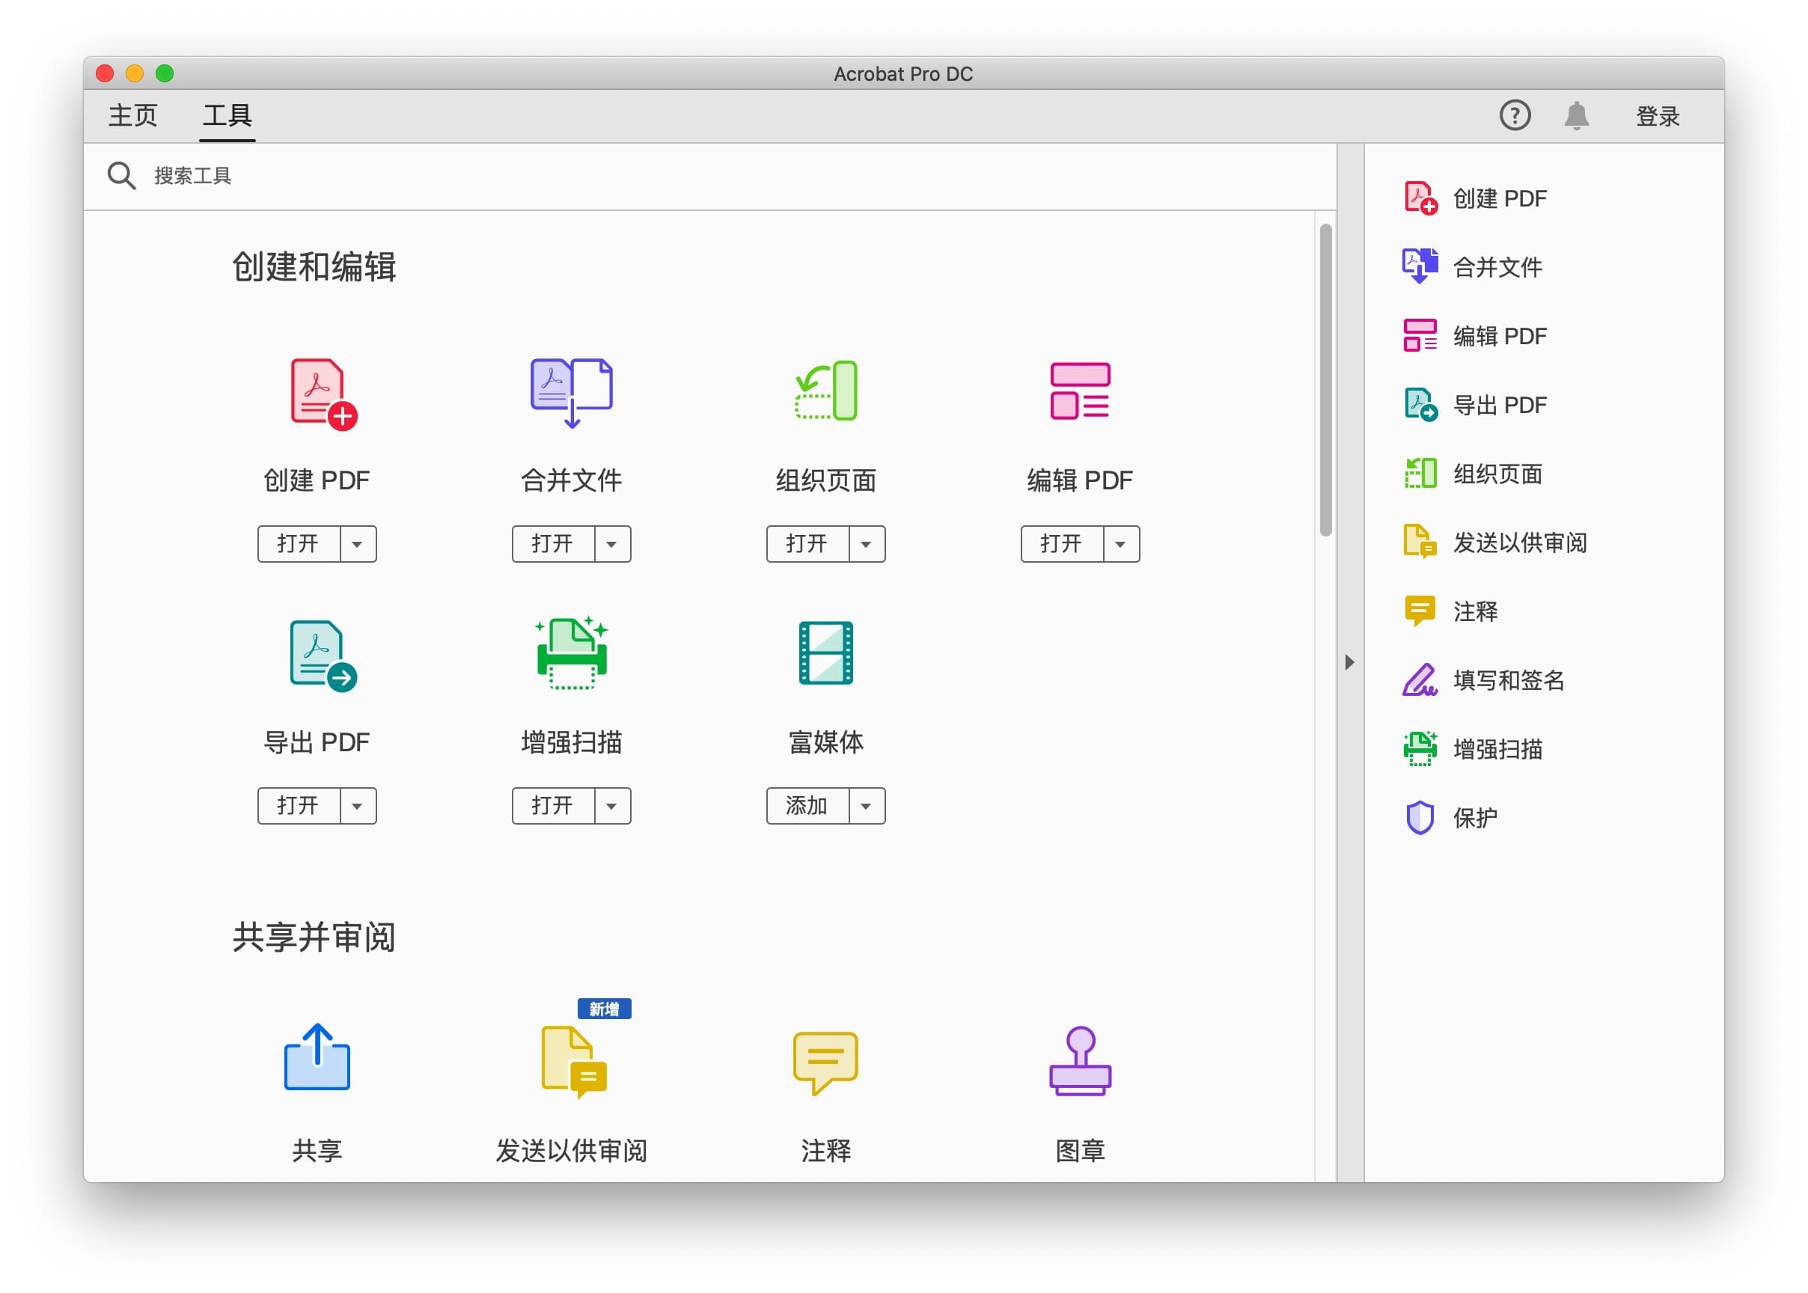1808x1293 pixels.
Task: Select the Organize Pages (组织页面) large icon
Action: point(825,390)
